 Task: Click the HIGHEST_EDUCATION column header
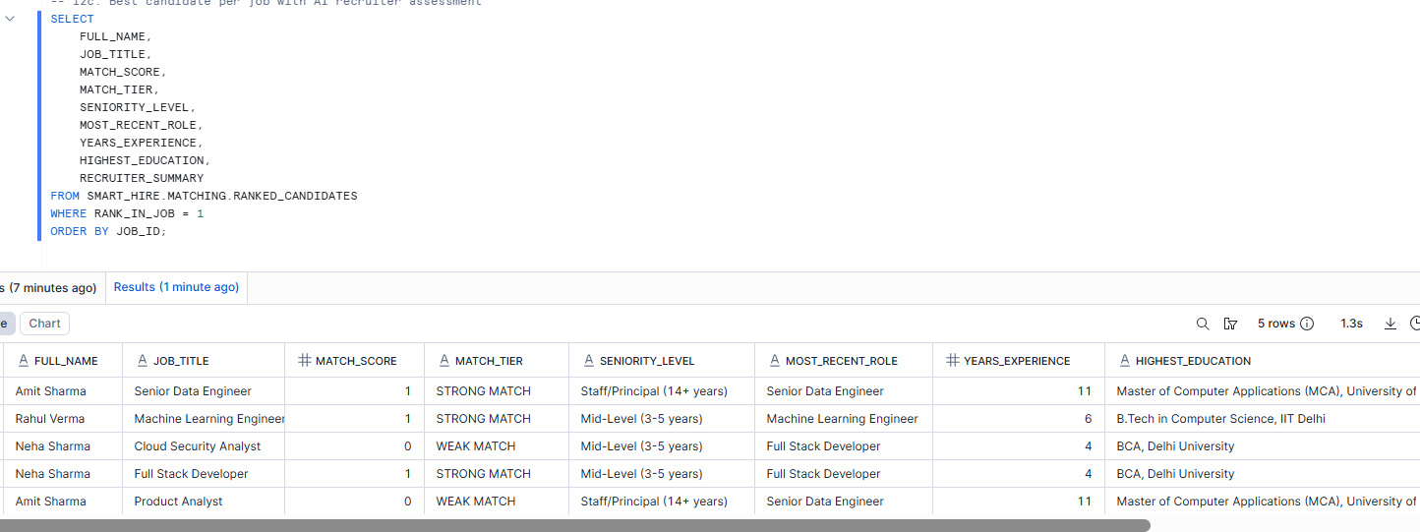[1193, 361]
